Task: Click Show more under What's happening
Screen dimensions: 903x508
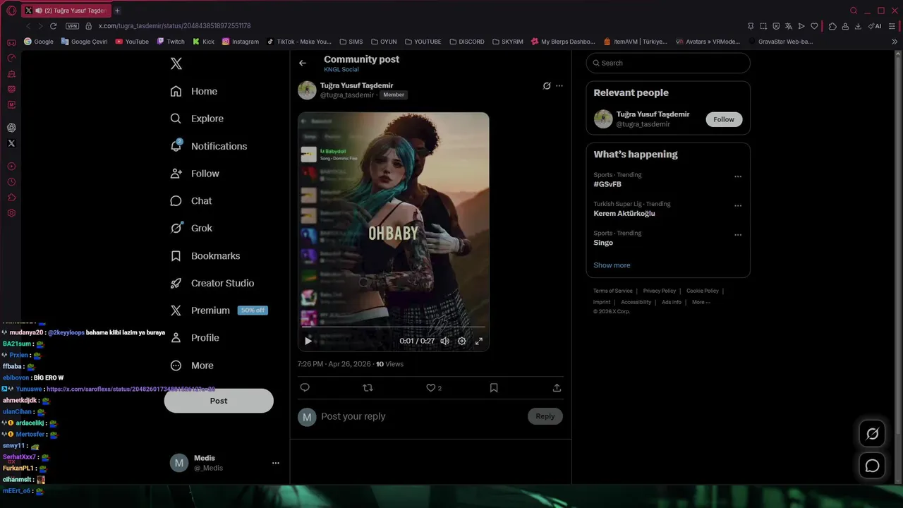Action: tap(612, 265)
